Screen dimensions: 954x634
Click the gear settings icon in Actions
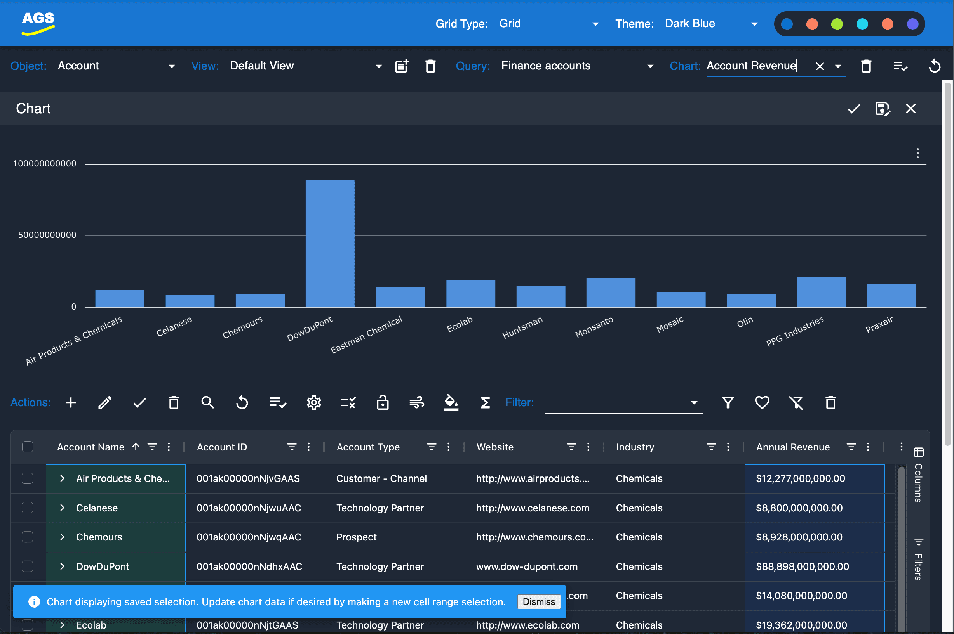(x=314, y=403)
